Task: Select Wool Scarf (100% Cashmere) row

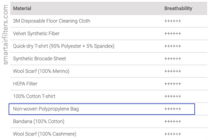Action: click(109, 134)
